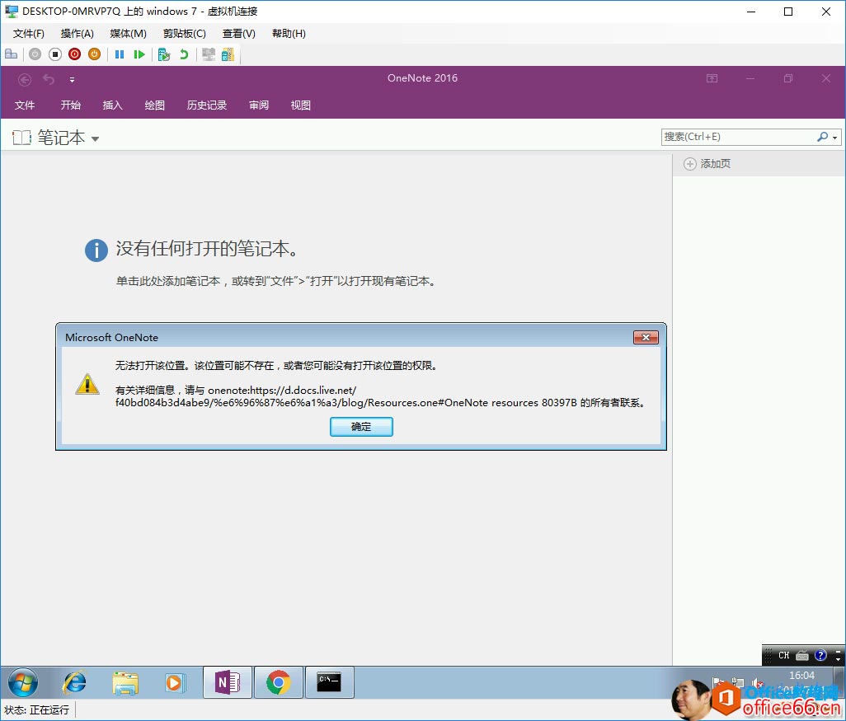Click the Share resources toolbar icon

click(x=228, y=54)
